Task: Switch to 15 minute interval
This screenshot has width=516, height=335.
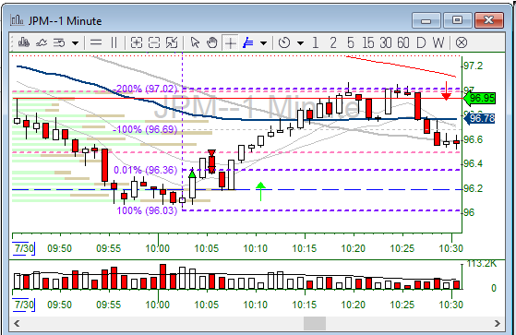Action: [x=368, y=42]
